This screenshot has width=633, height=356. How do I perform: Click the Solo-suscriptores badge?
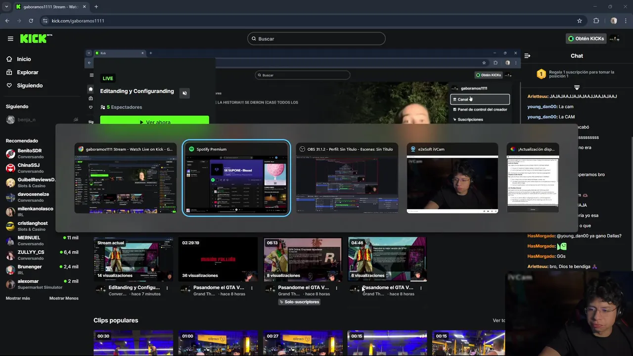[x=299, y=302]
